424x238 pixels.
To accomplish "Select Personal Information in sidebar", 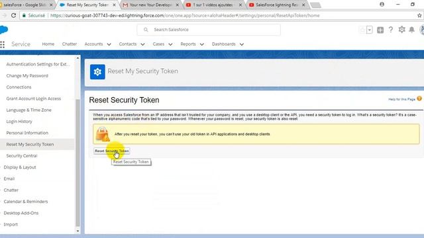I will (x=27, y=133).
